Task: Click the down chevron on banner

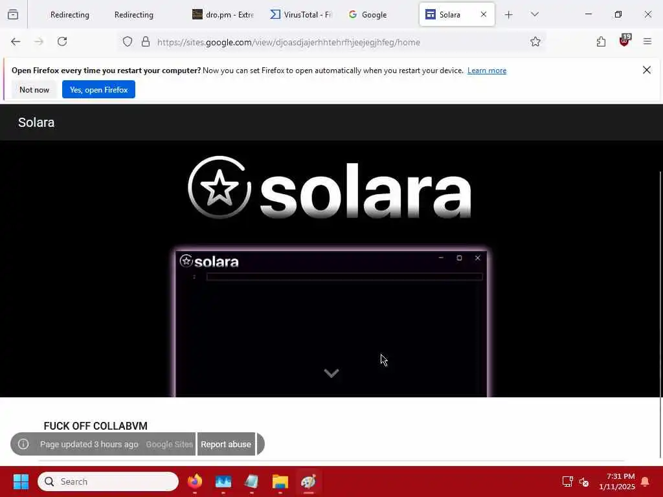Action: click(x=331, y=373)
